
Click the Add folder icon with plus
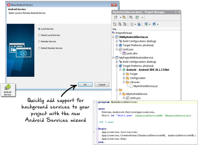[124, 17]
